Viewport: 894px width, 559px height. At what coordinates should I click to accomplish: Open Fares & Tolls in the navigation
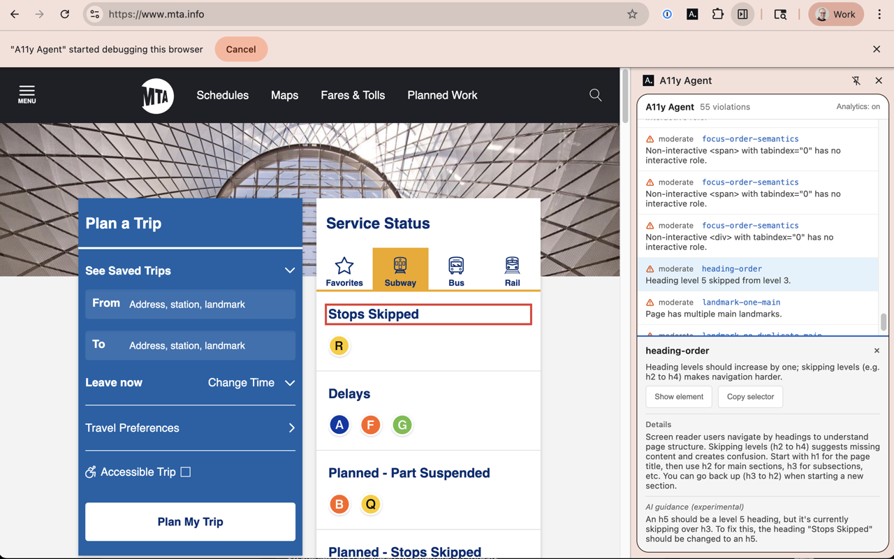353,95
